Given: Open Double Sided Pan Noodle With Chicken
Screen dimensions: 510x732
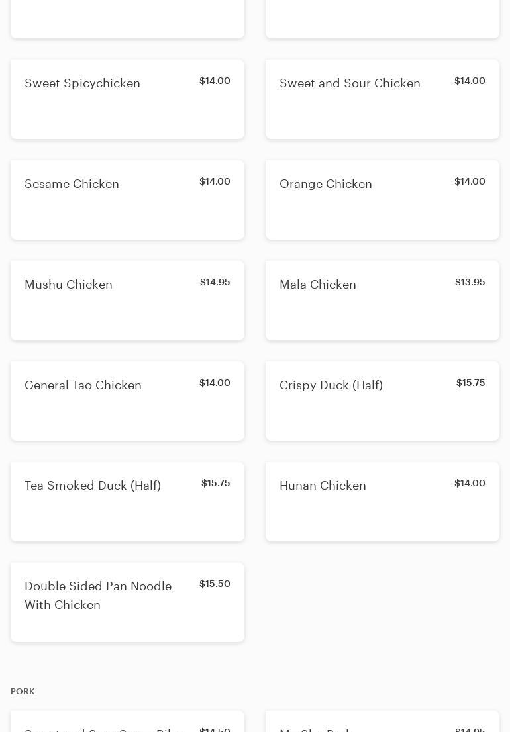Looking at the screenshot, I should click(127, 602).
